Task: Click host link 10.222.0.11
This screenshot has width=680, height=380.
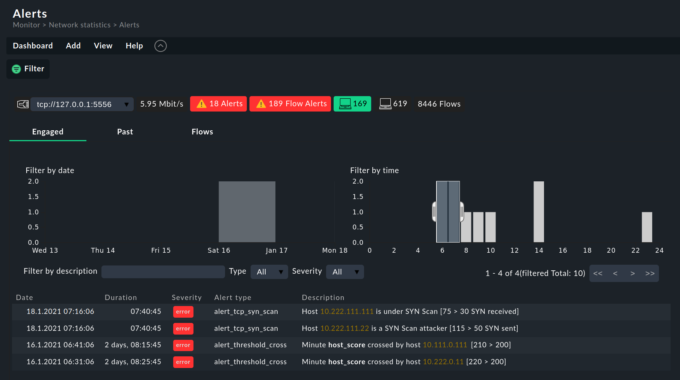Action: point(443,362)
